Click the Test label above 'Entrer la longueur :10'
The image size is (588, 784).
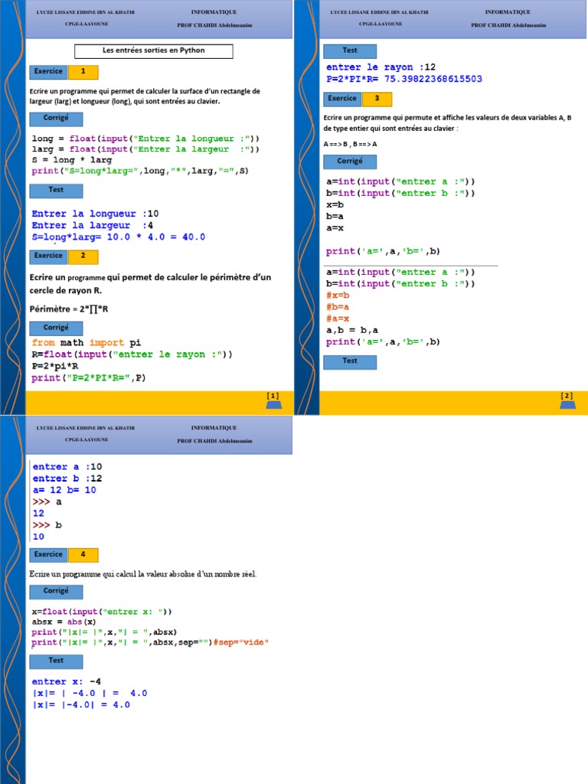(56, 190)
